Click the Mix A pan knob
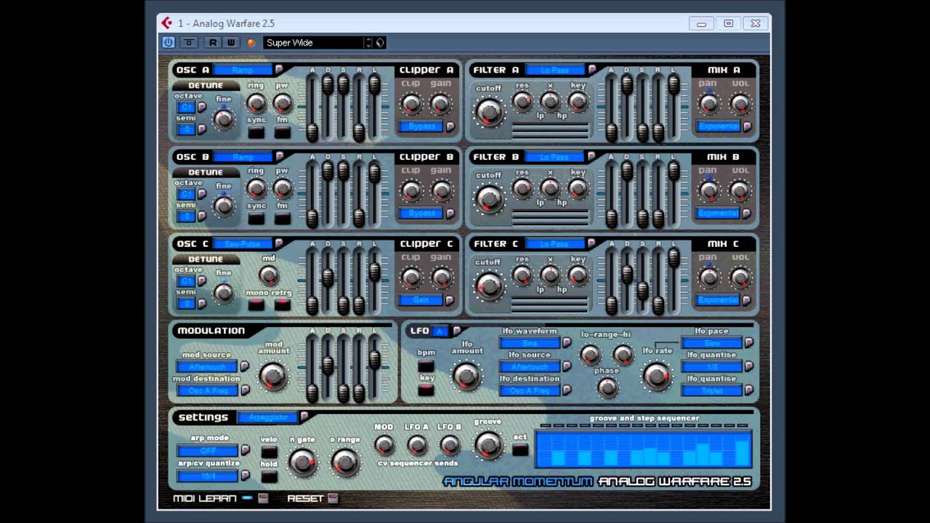 pyautogui.click(x=709, y=104)
